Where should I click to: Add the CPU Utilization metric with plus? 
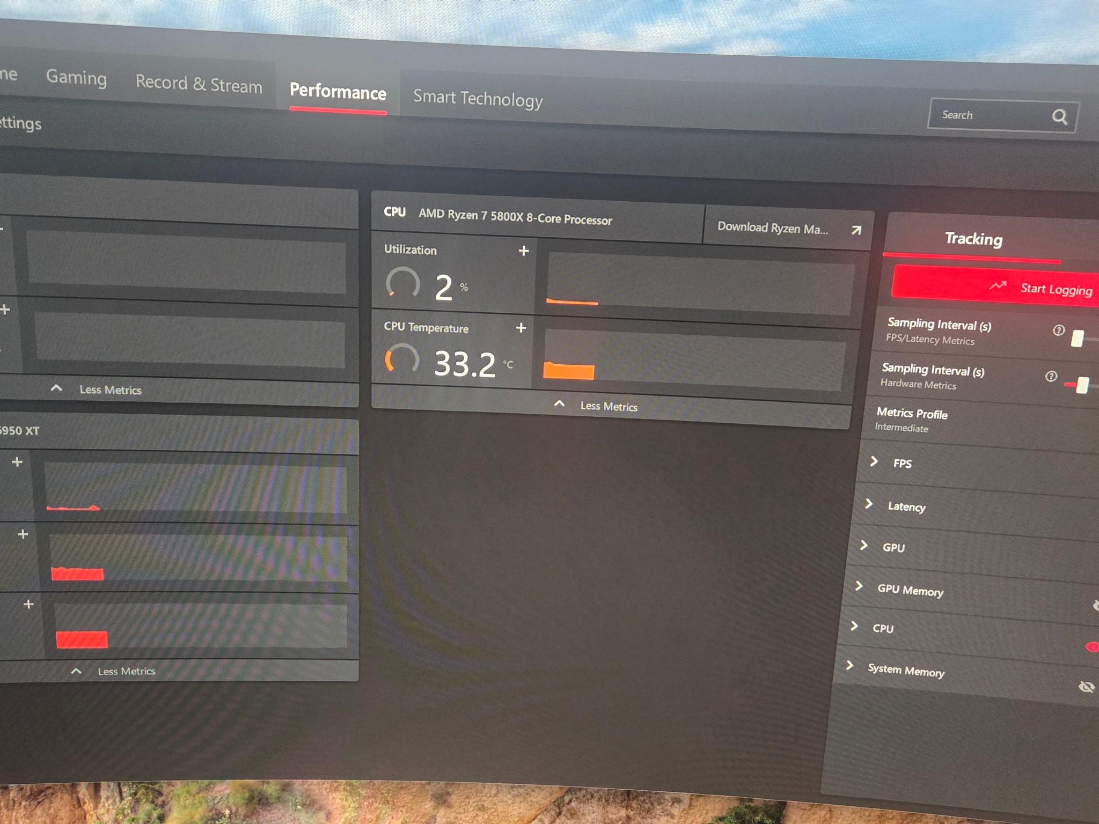pos(524,251)
